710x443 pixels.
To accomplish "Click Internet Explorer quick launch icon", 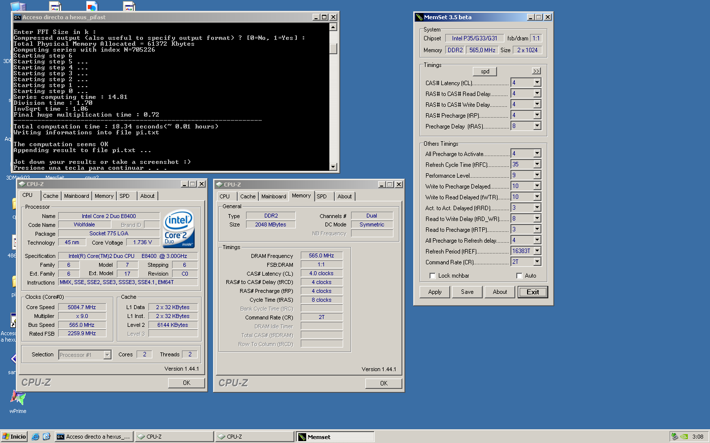I will [35, 437].
